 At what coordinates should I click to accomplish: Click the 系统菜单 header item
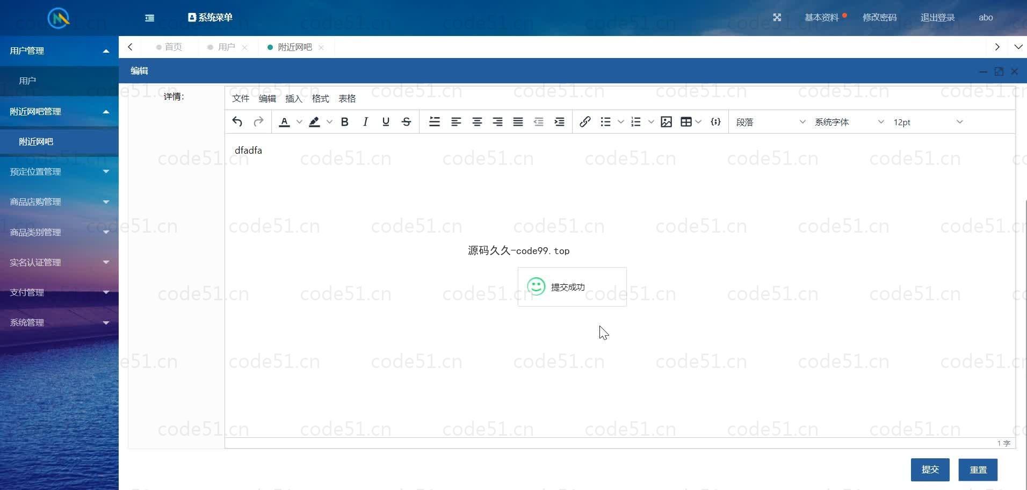click(x=210, y=17)
